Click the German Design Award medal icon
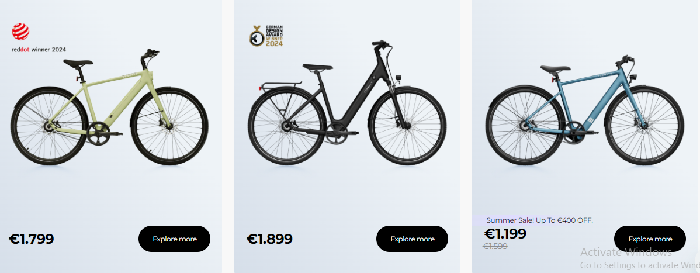This screenshot has height=273, width=700. 255,36
